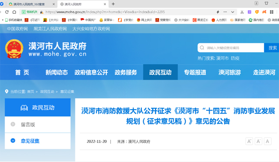Open the three-dots more options in address bar
Image resolution: width=279 pixels, height=162 pixels.
(225, 12)
